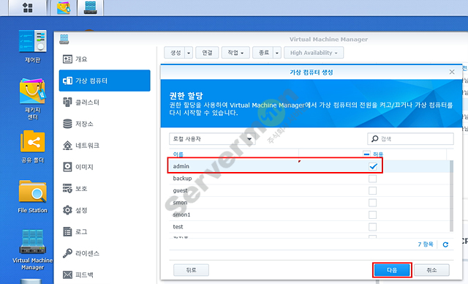This screenshot has height=284, width=468.
Task: Select the 가상 컴퓨터 sidebar tab
Action: click(x=105, y=81)
